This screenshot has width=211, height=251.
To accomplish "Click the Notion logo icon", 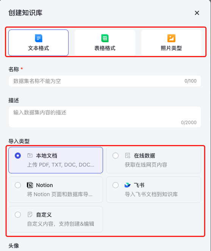I will click(x=30, y=185).
